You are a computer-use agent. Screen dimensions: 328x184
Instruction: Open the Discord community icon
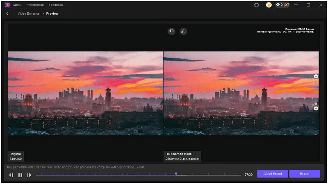tap(257, 5)
